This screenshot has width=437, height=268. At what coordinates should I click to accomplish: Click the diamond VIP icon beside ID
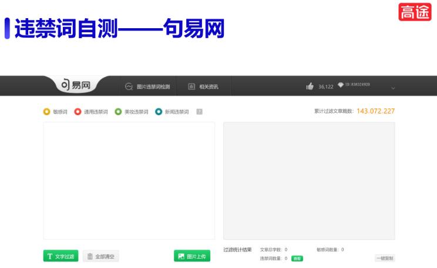coord(340,86)
